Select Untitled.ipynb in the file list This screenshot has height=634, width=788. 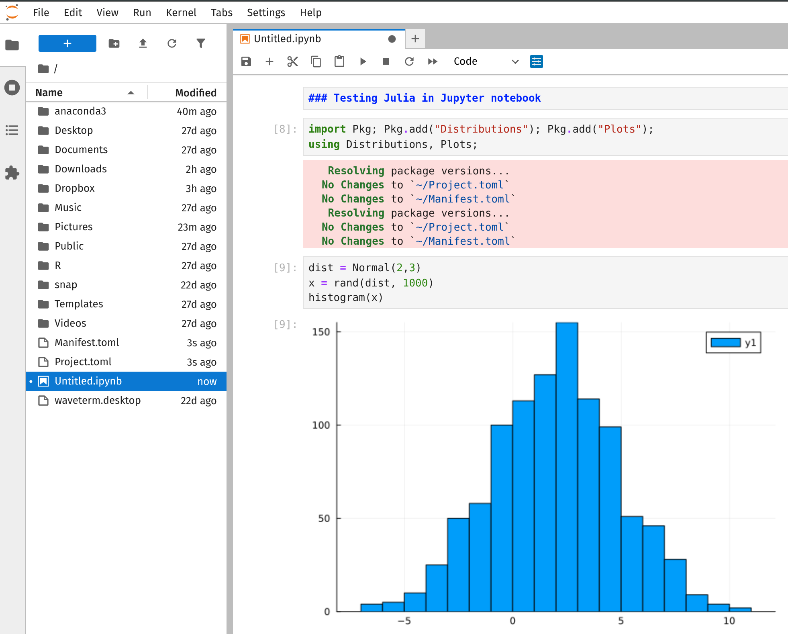126,381
